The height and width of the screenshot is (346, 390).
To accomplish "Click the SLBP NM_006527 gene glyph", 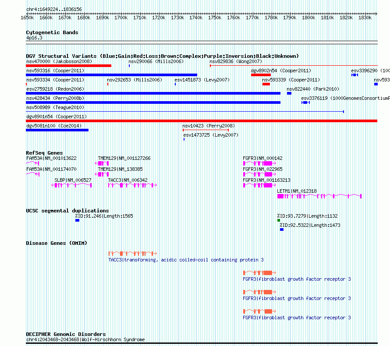I will (x=71, y=185).
